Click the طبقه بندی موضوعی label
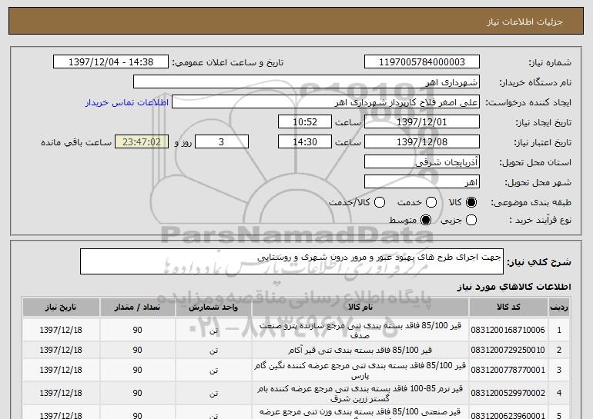The width and height of the screenshot is (593, 419). coord(531,203)
